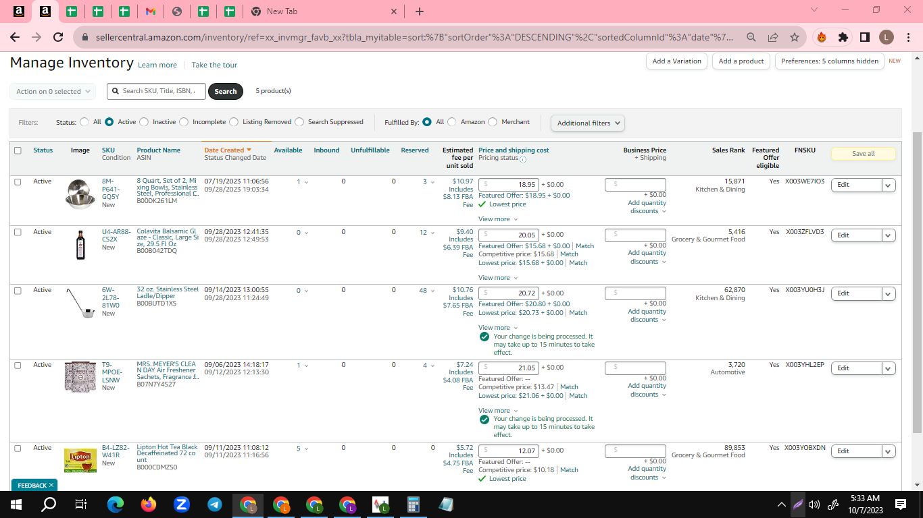This screenshot has height=518, width=923.
Task: Choose the Inactive status filter
Action: coord(143,122)
